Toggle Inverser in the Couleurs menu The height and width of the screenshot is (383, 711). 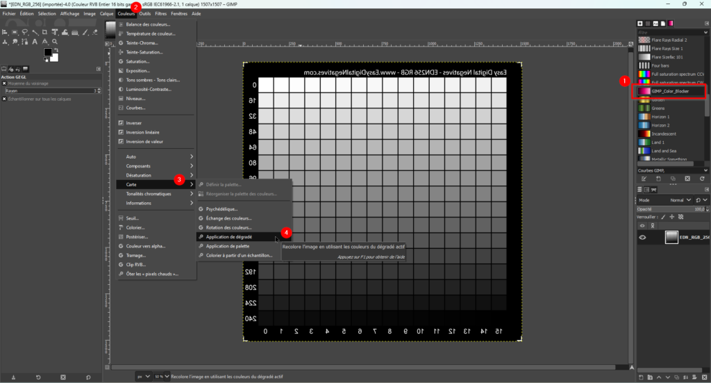(x=156, y=123)
